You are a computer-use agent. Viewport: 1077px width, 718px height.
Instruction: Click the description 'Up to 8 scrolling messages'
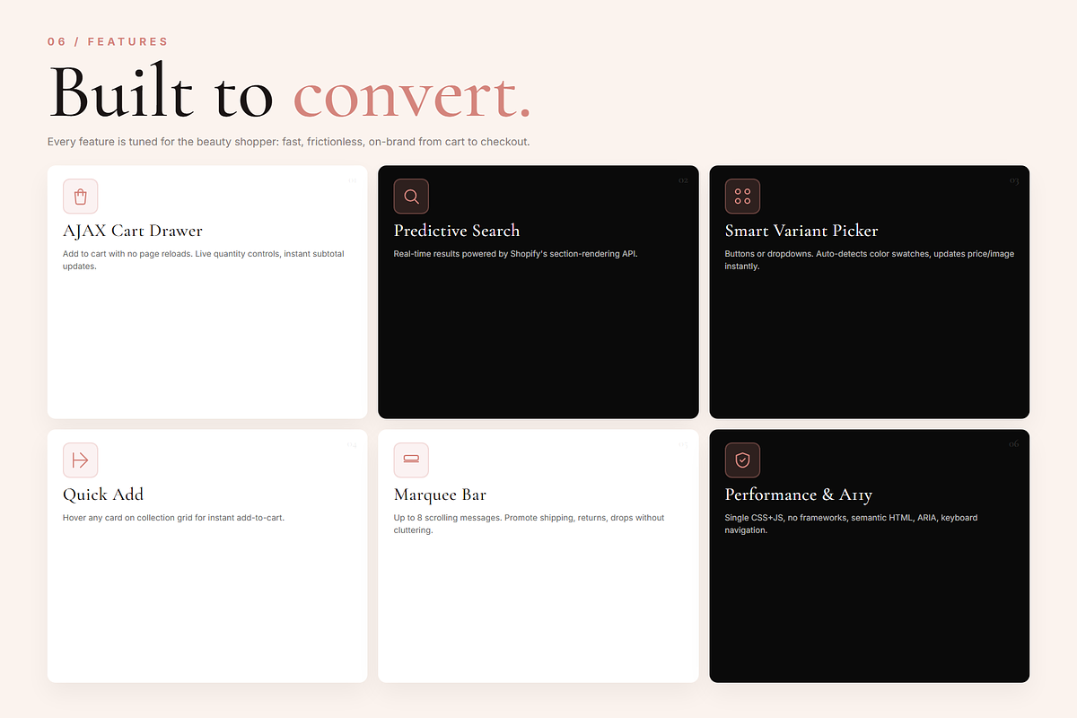(x=530, y=524)
